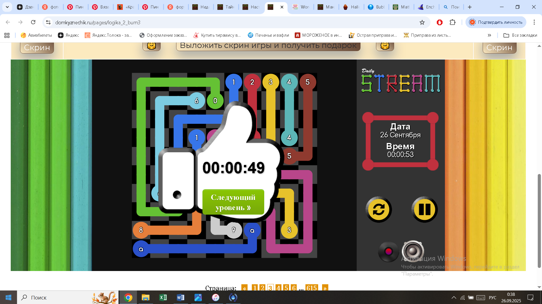Screen dimensions: 542x304
Task: Switch to the Bubl tab
Action: click(376, 7)
